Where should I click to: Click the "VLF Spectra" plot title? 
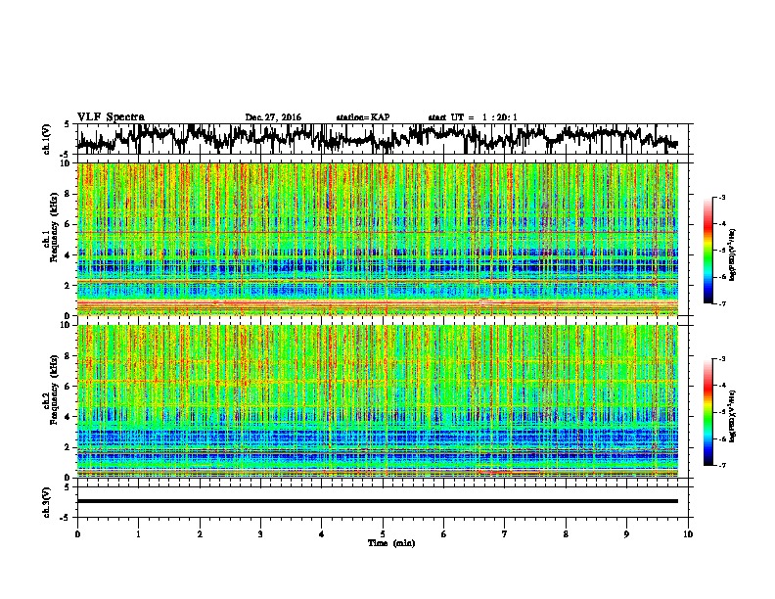pyautogui.click(x=111, y=117)
